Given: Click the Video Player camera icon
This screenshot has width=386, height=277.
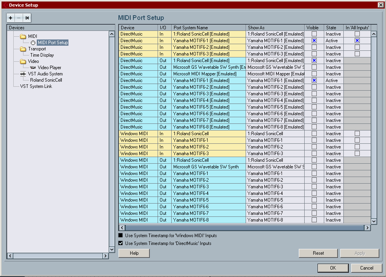Looking at the screenshot, I should [33, 68].
